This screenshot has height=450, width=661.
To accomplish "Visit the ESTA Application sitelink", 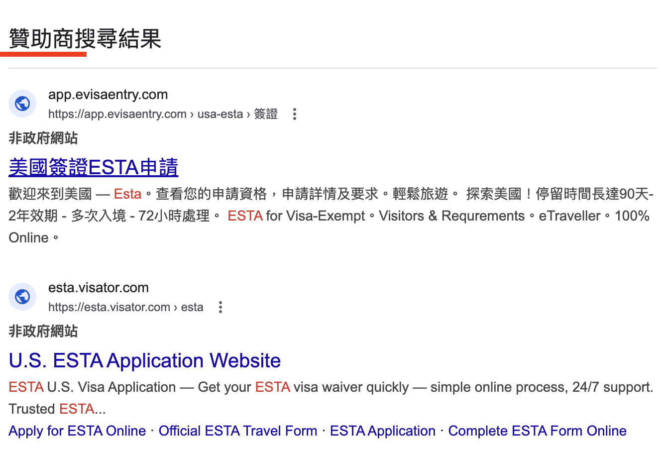I will (383, 431).
